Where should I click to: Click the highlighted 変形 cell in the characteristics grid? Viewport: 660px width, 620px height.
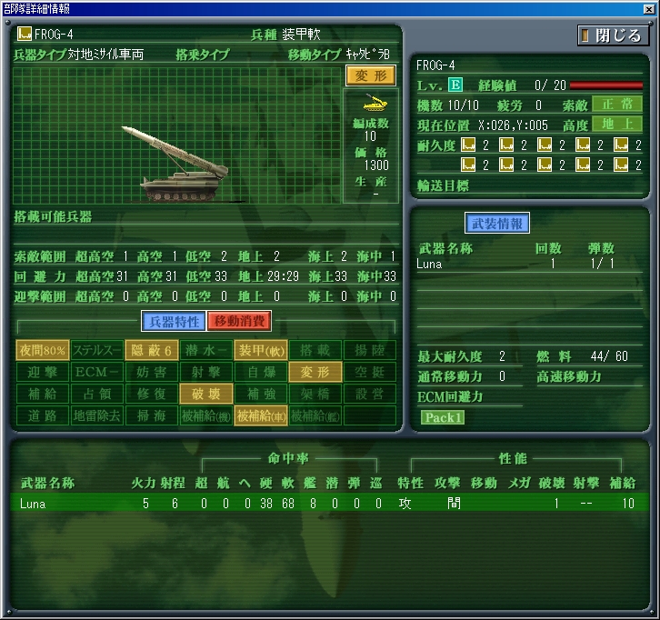point(315,372)
